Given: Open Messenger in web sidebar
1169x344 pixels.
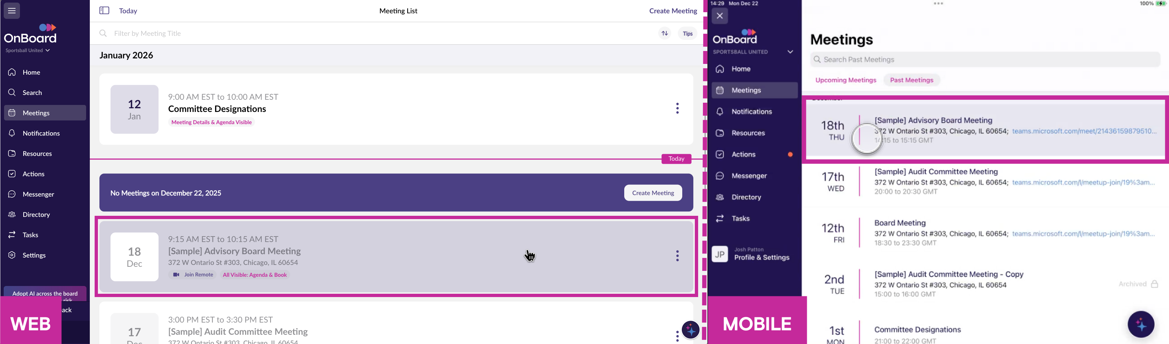Looking at the screenshot, I should point(38,194).
